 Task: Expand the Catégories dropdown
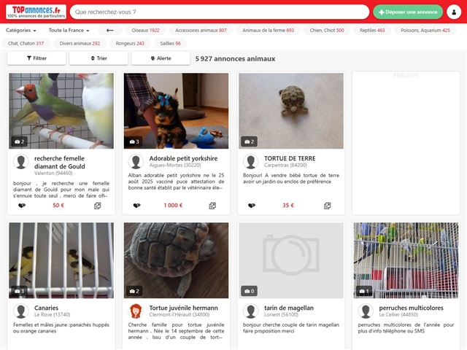[x=21, y=30]
